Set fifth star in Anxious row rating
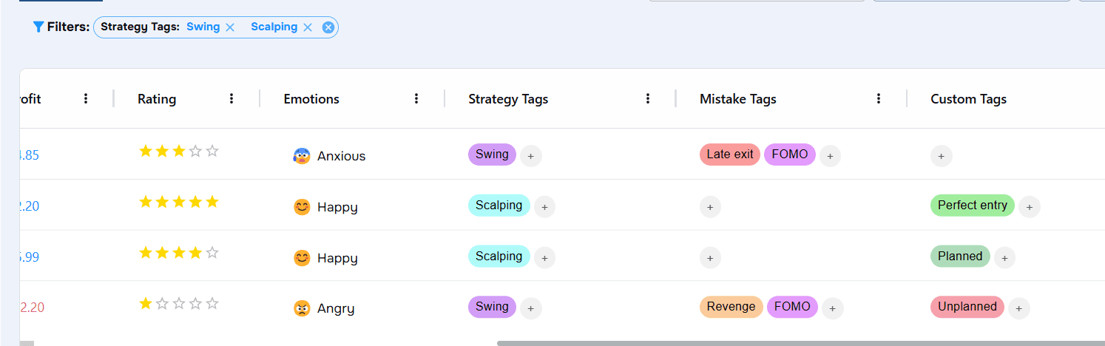This screenshot has width=1105, height=346. 212,152
